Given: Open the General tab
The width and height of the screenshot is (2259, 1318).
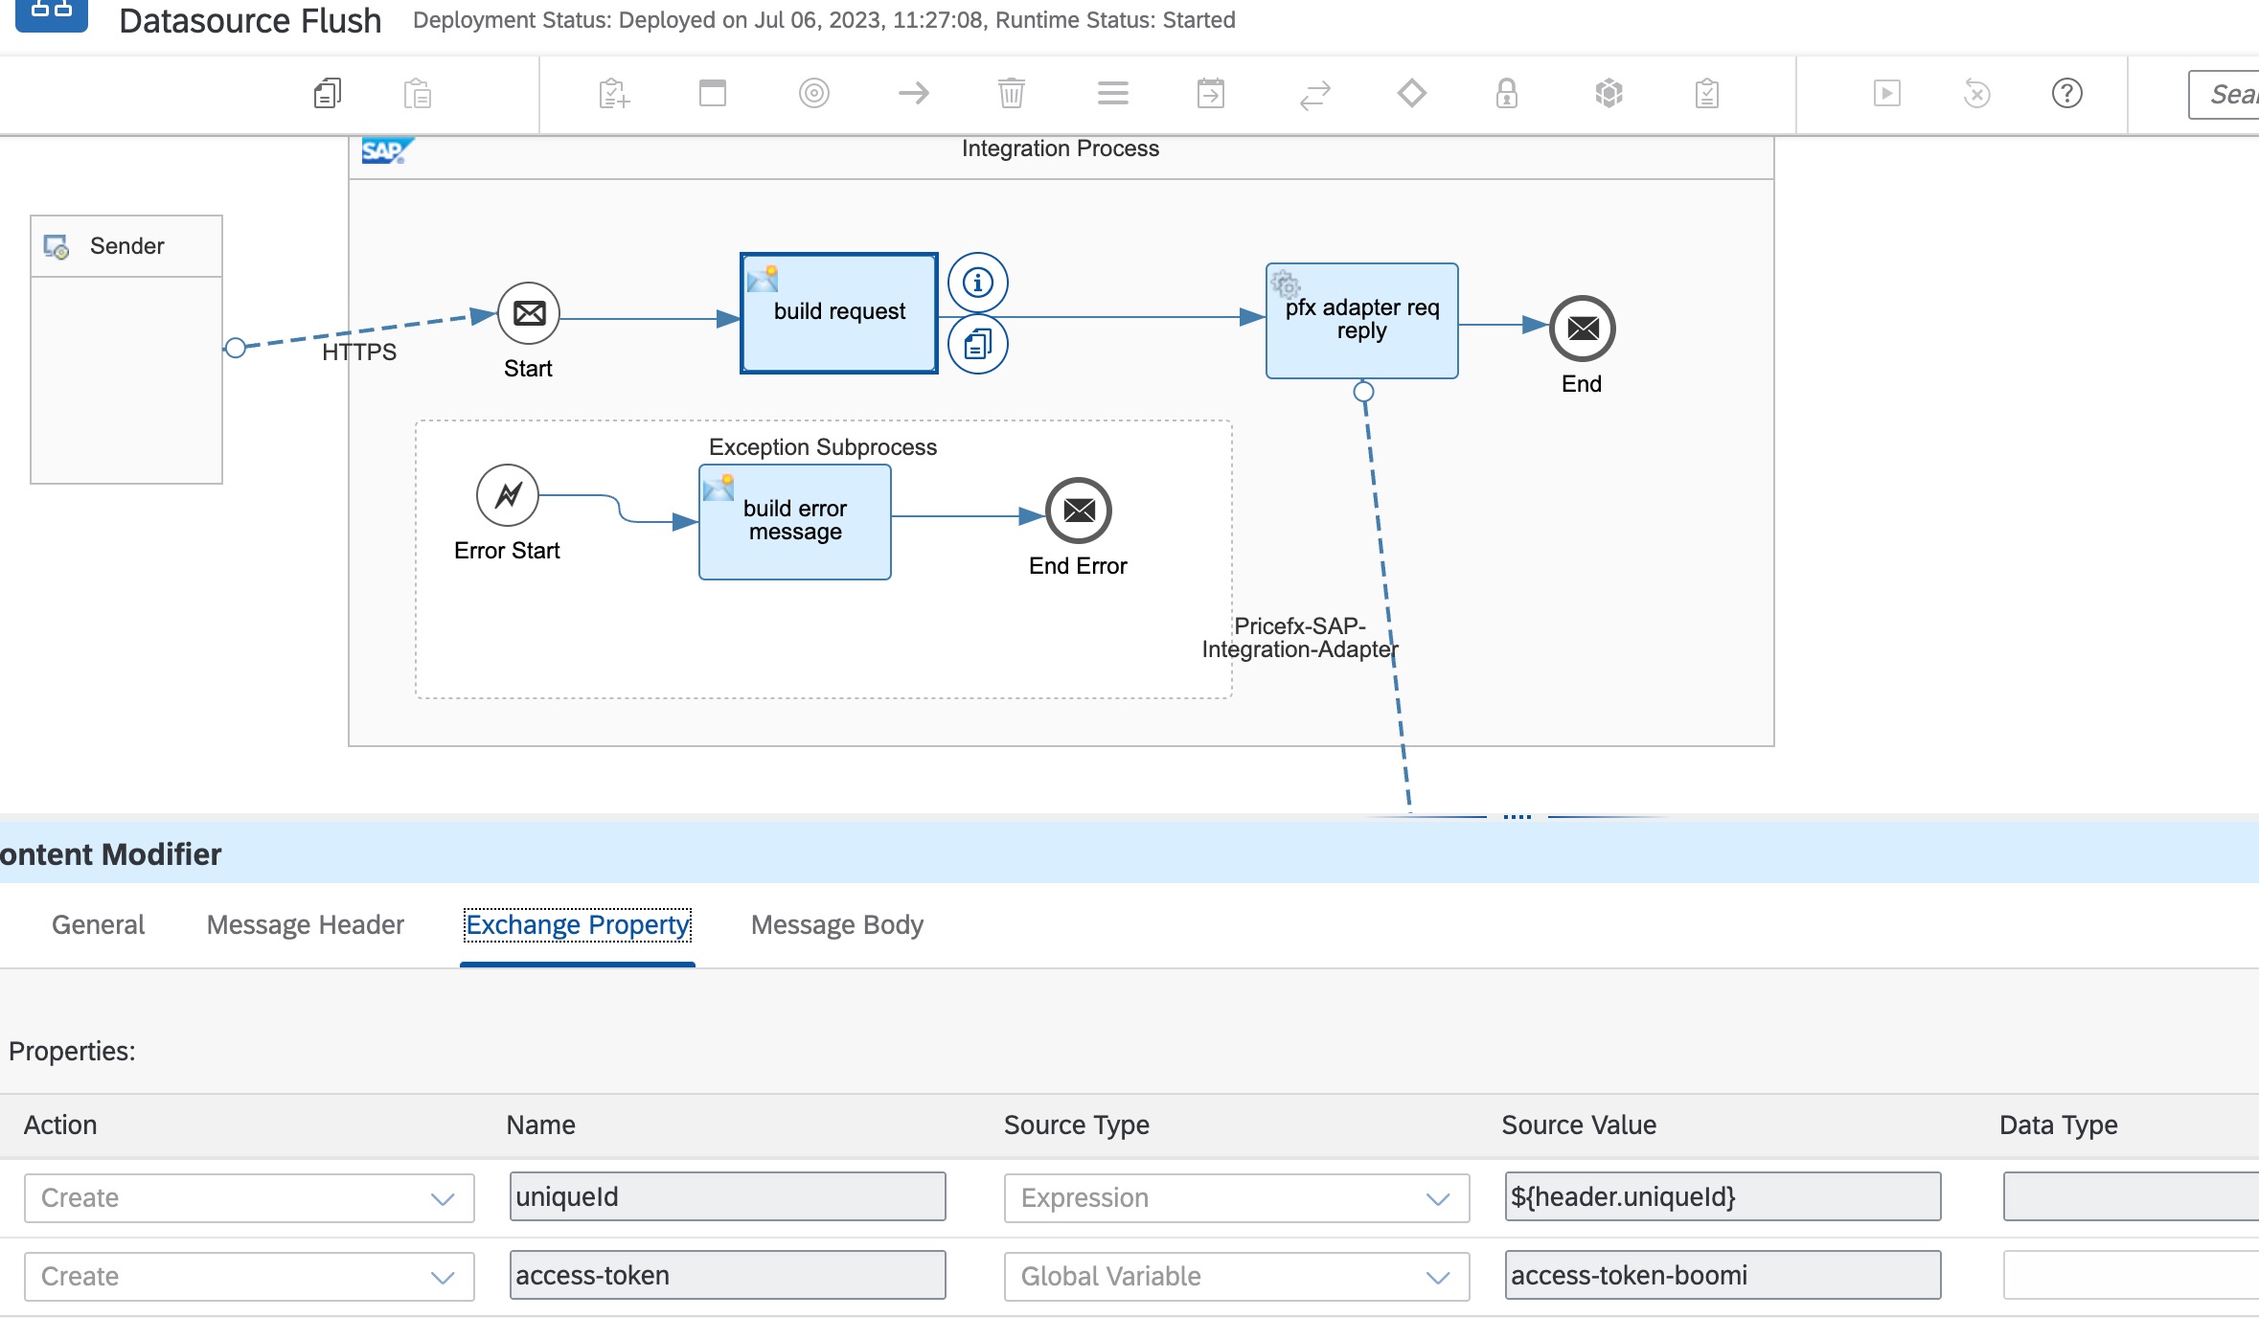Looking at the screenshot, I should [x=98, y=925].
